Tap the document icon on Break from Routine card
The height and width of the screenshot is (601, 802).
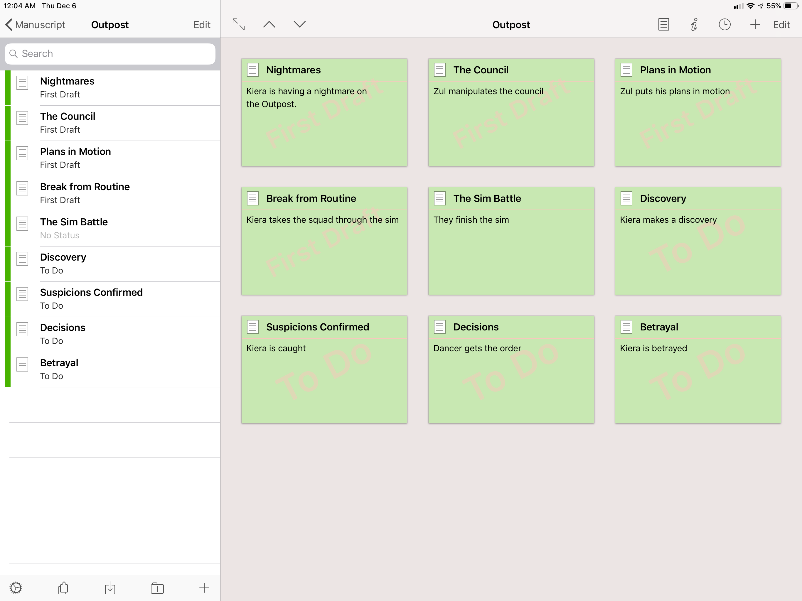click(253, 198)
